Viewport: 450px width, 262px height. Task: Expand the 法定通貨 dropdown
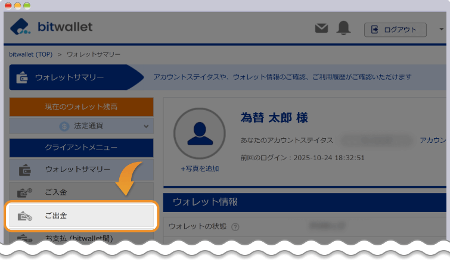(x=82, y=126)
